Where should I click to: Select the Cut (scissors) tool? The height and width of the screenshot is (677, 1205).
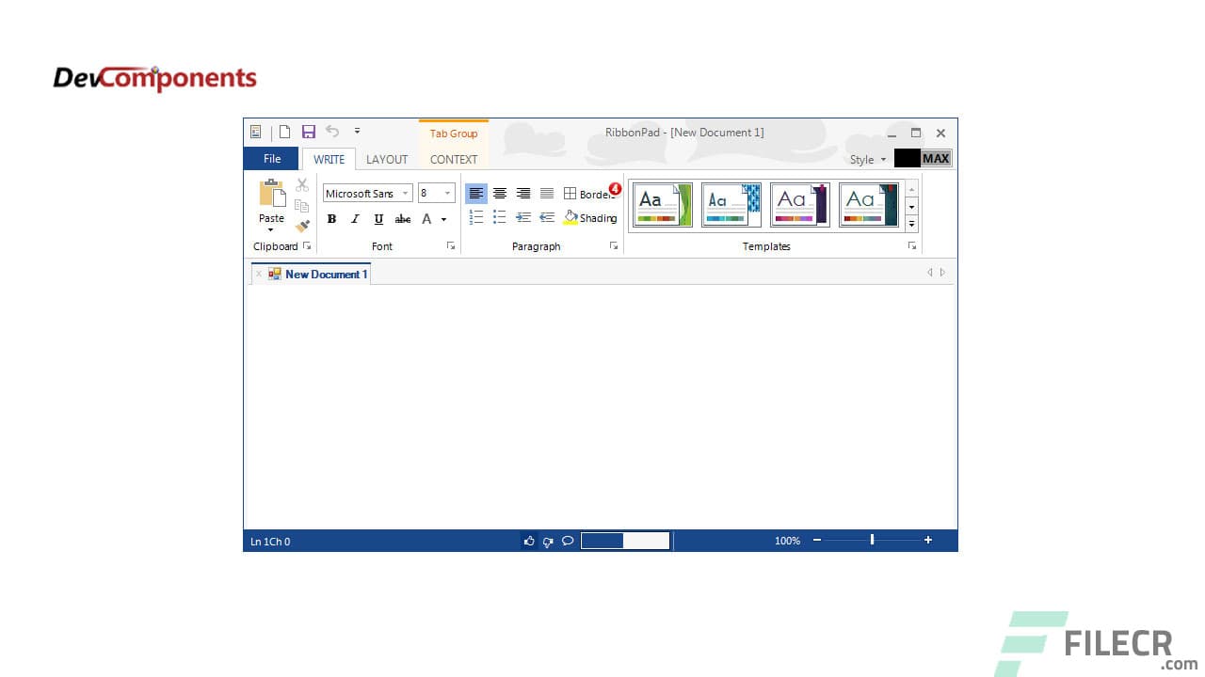(x=302, y=184)
